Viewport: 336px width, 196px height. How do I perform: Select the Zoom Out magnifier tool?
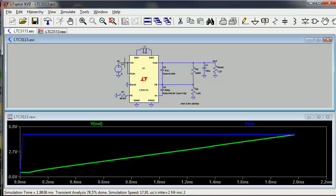[x=103, y=21]
